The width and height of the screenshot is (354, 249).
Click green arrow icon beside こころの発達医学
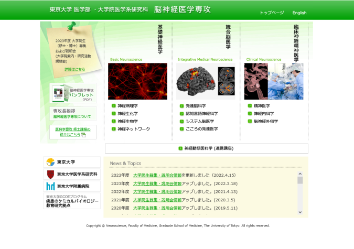click(x=182, y=129)
